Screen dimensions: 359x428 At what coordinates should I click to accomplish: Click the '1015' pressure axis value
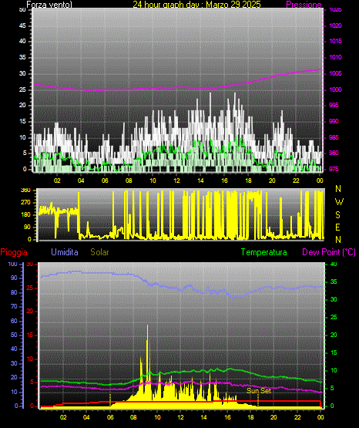335,41
